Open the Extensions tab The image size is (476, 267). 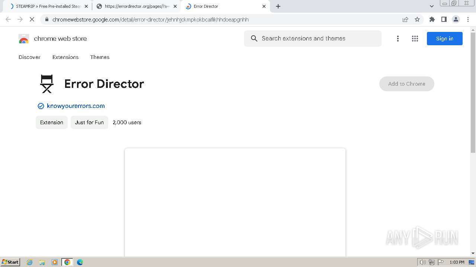65,57
